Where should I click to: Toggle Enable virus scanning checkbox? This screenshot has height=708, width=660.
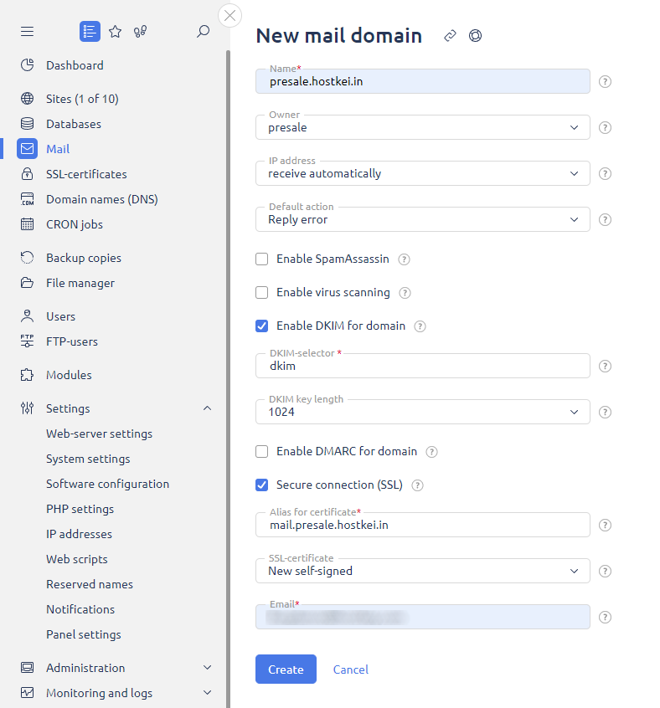[262, 293]
